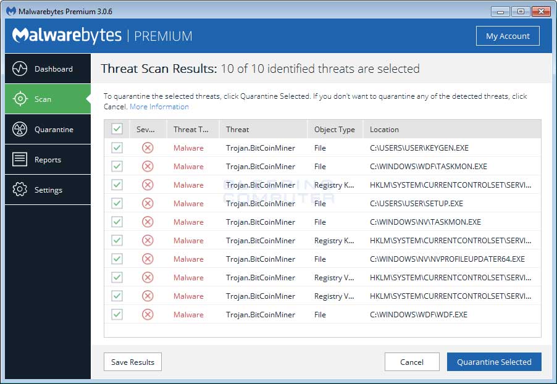Click the Reports list icon in sidebar
Screen dimensions: 557x384
[20, 159]
